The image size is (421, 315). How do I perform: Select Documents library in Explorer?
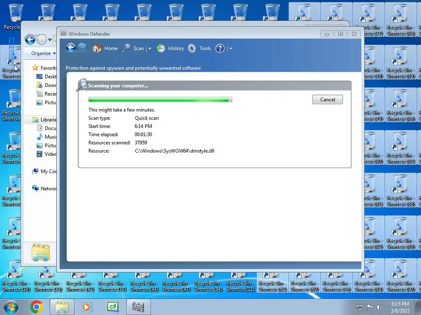pos(46,128)
